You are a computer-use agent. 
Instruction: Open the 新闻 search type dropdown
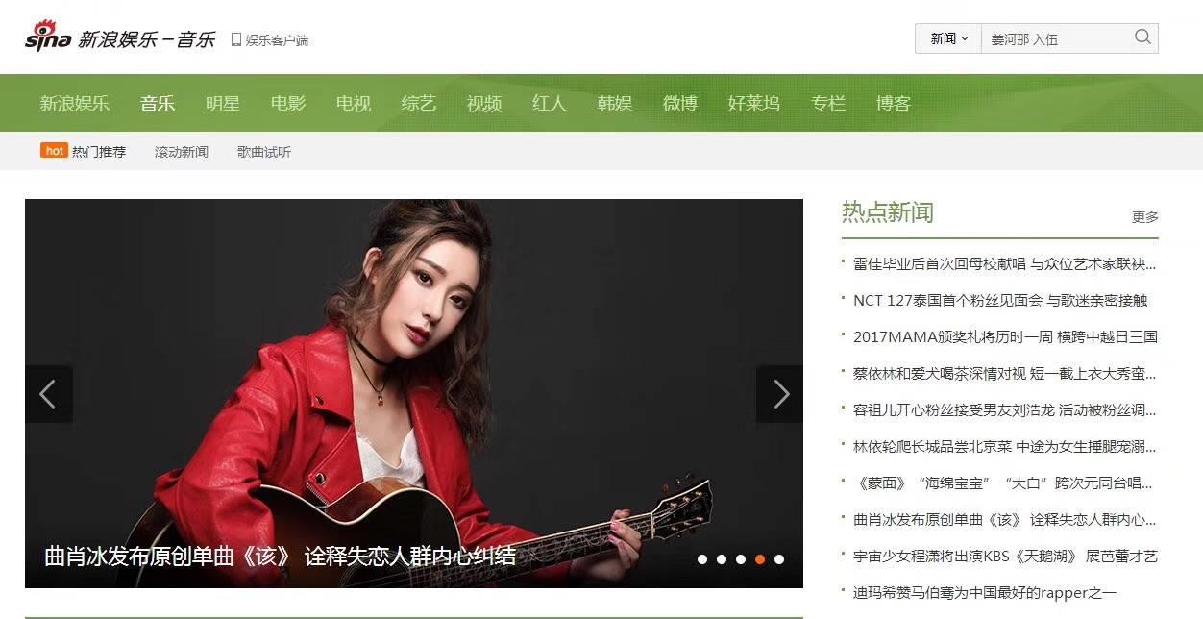(x=948, y=38)
